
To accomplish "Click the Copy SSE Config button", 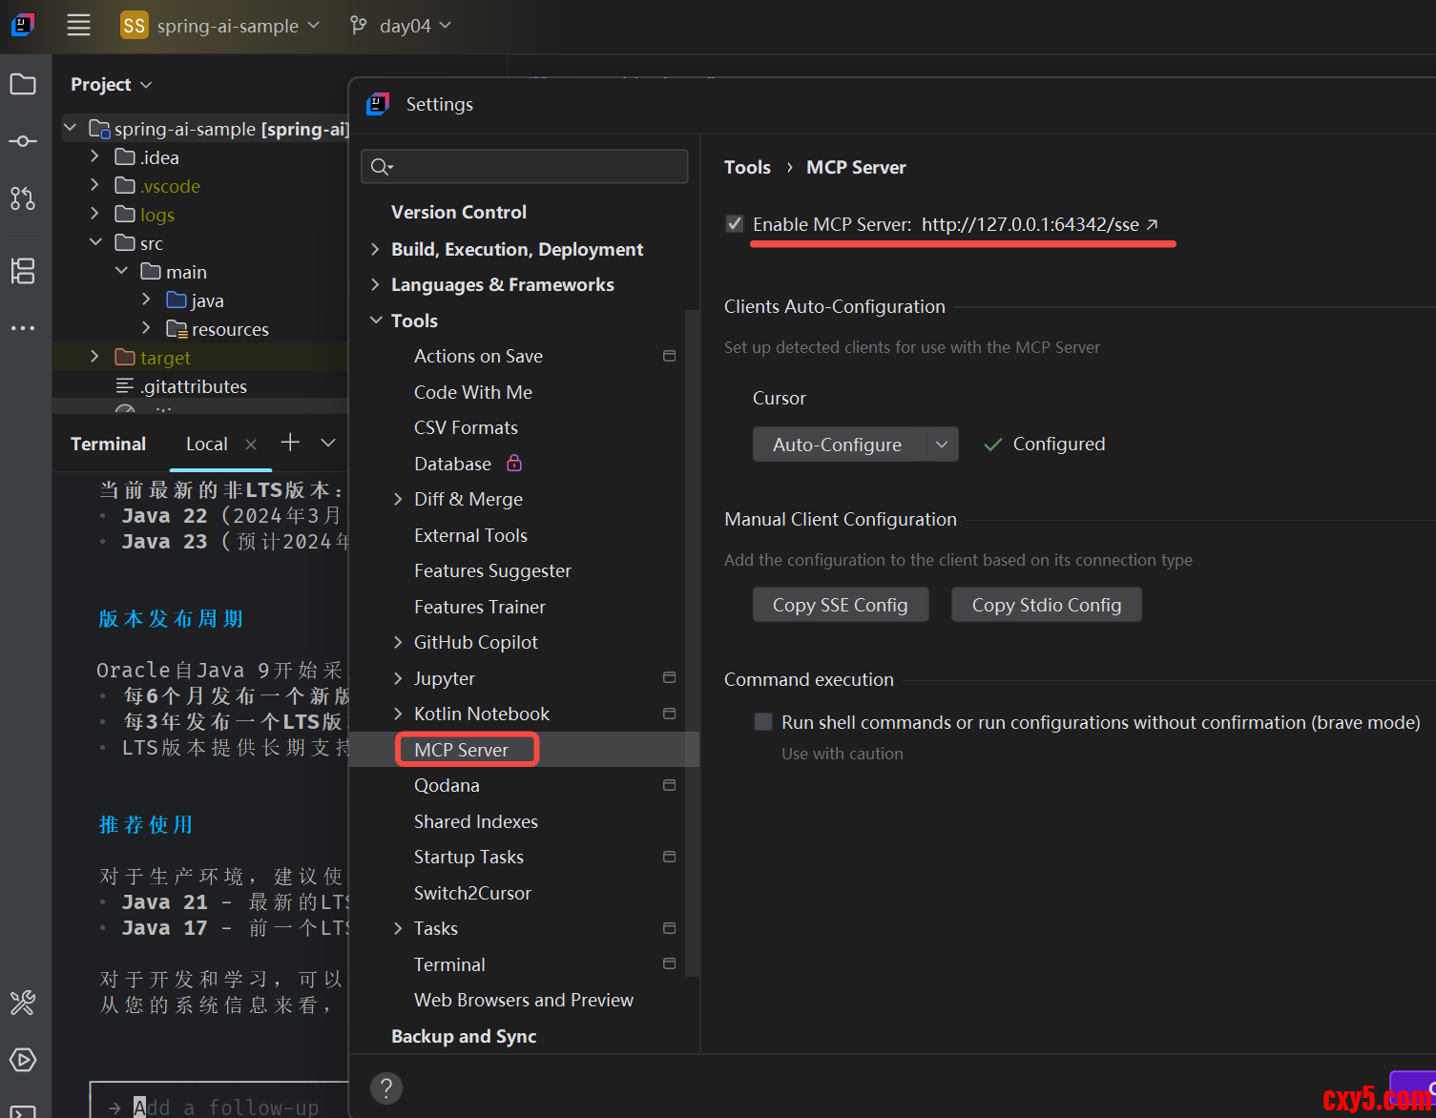I will click(x=840, y=605).
